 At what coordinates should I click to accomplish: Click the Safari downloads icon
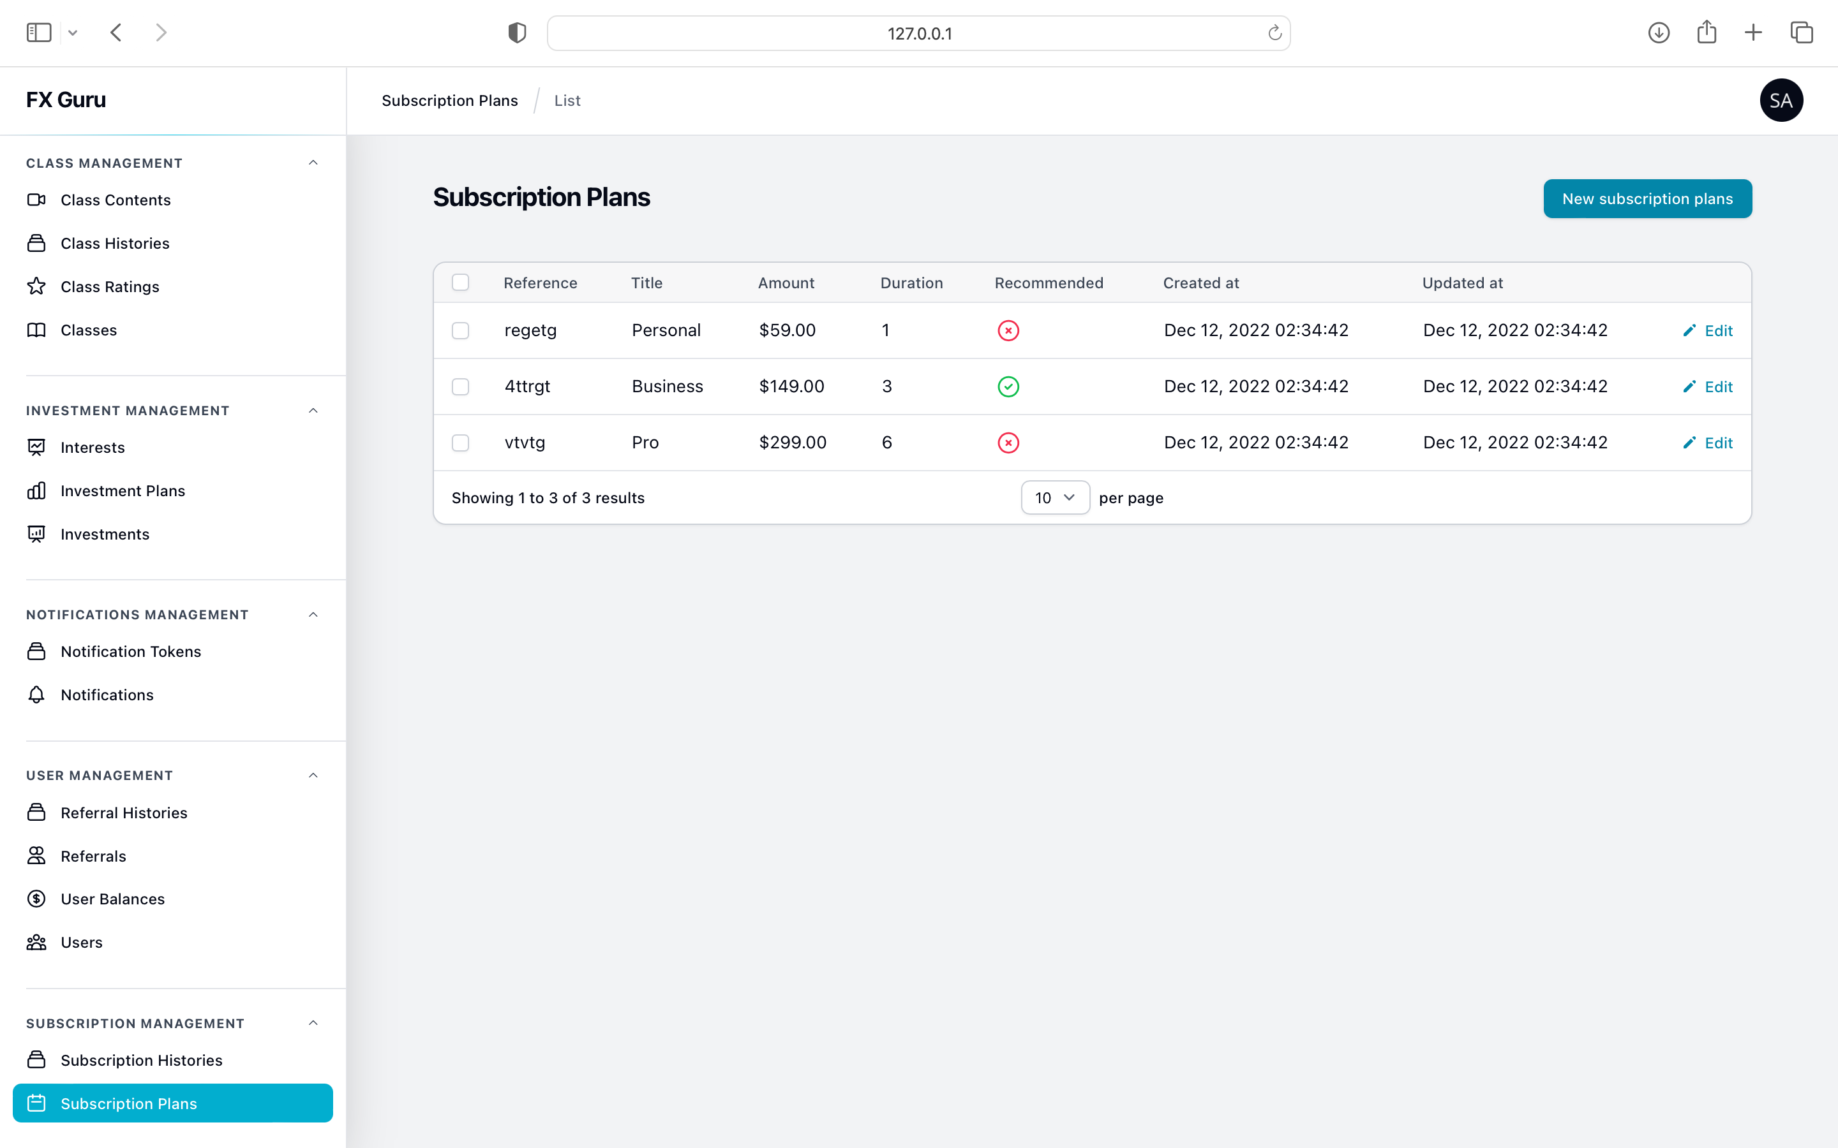click(x=1659, y=33)
